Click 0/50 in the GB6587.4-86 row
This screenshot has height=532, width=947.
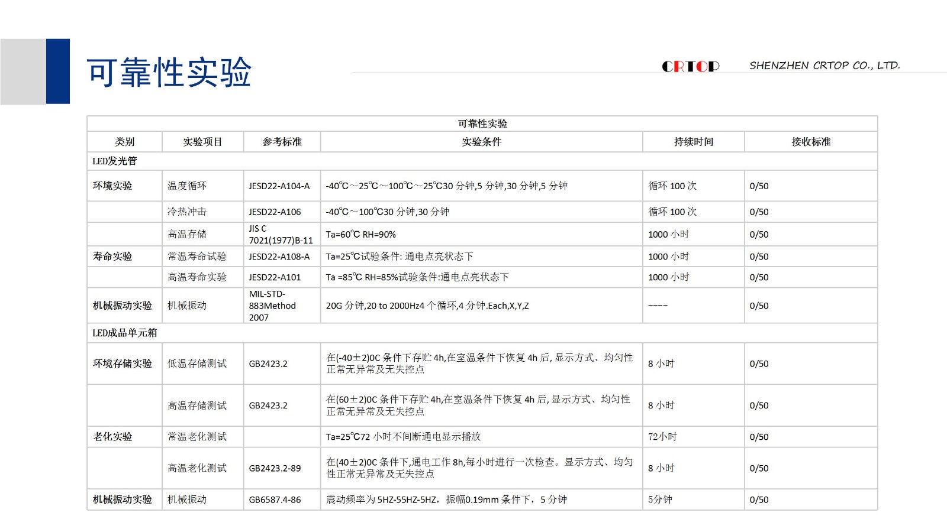[x=811, y=499]
